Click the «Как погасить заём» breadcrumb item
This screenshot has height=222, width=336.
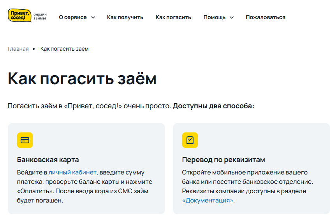tap(64, 49)
